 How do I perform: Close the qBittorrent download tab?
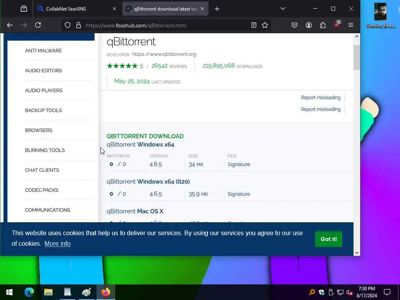(x=202, y=9)
